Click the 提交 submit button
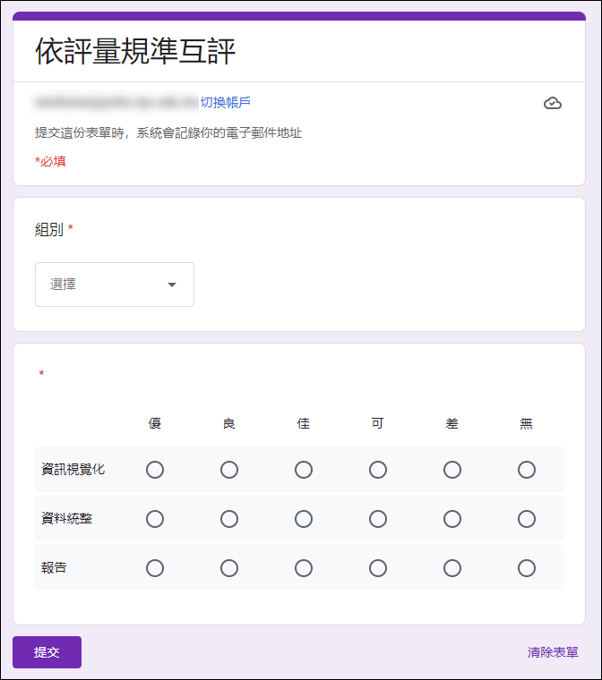602x680 pixels. click(x=47, y=651)
